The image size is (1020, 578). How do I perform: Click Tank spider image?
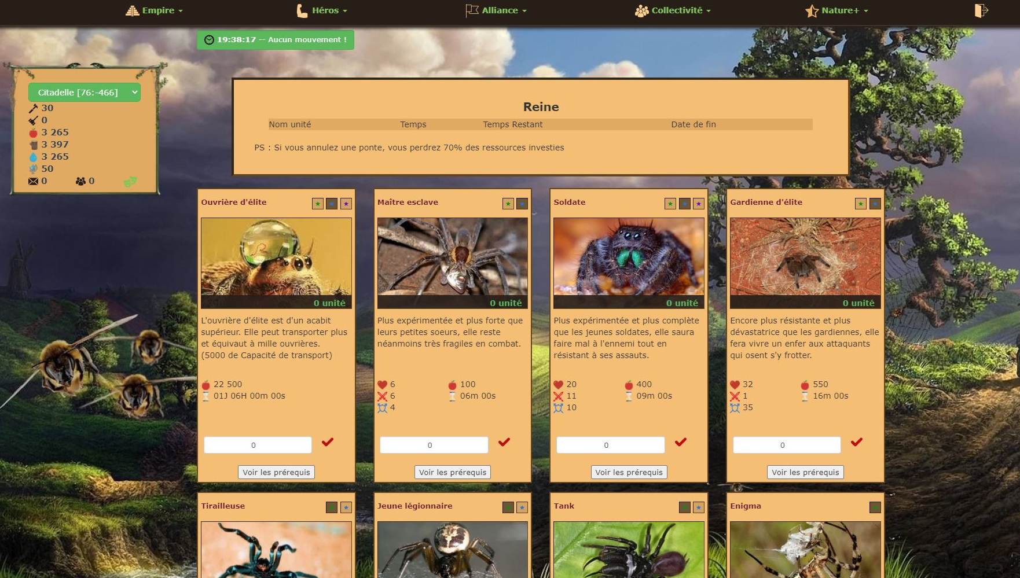coord(629,550)
